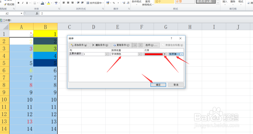This screenshot has height=134, width=253.
Task: Apply comma thousands separator style
Action: [x=118, y=3]
